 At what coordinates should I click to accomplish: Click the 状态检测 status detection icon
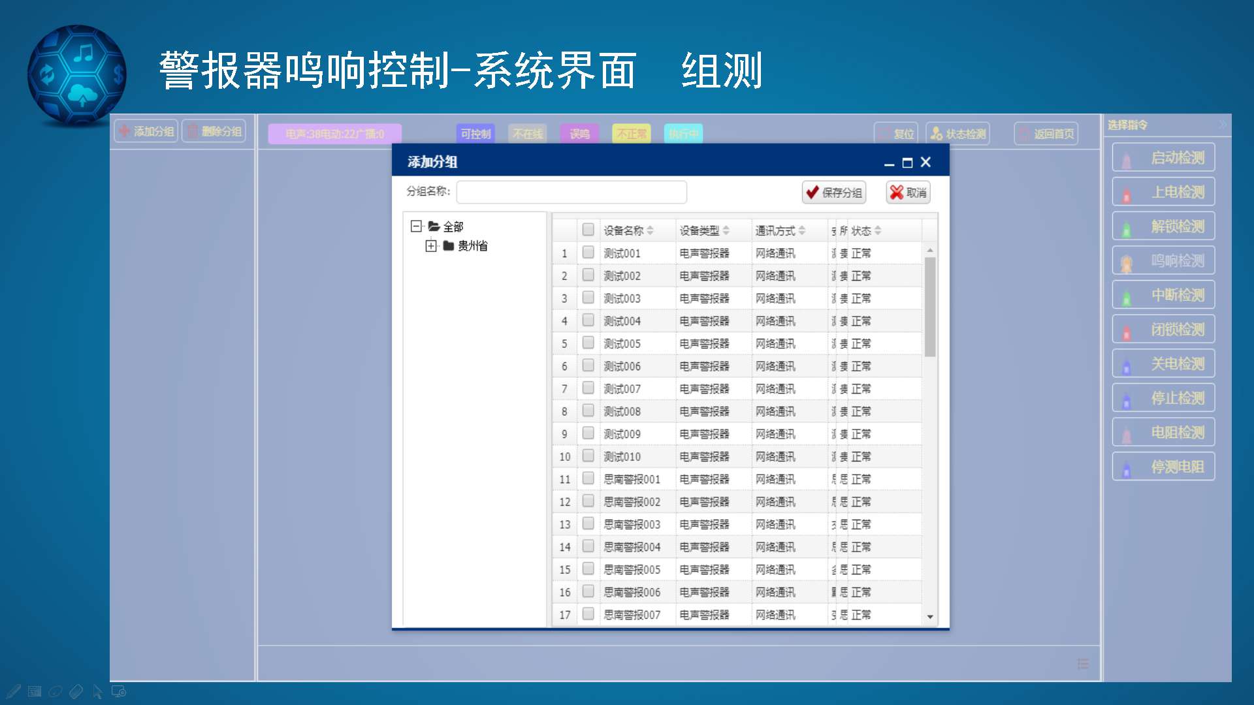pos(937,134)
